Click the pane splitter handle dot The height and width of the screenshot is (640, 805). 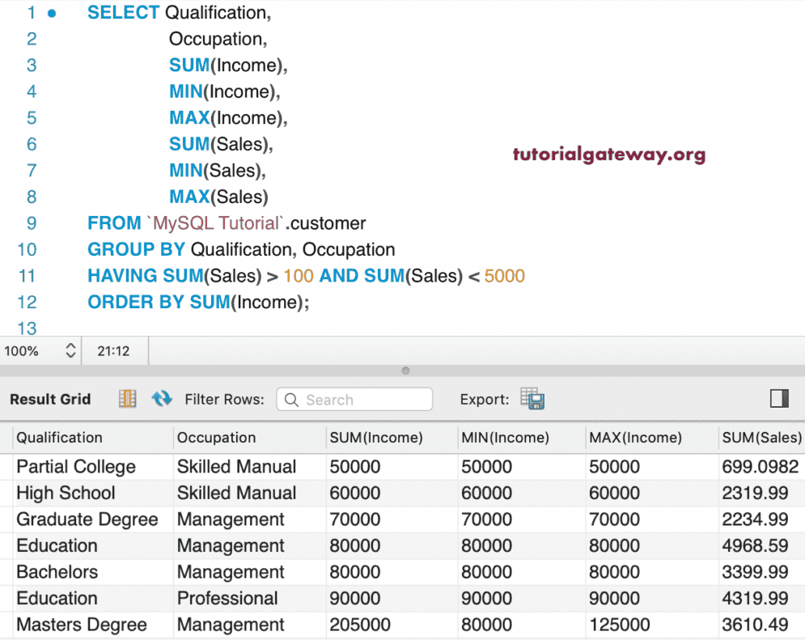coord(405,371)
